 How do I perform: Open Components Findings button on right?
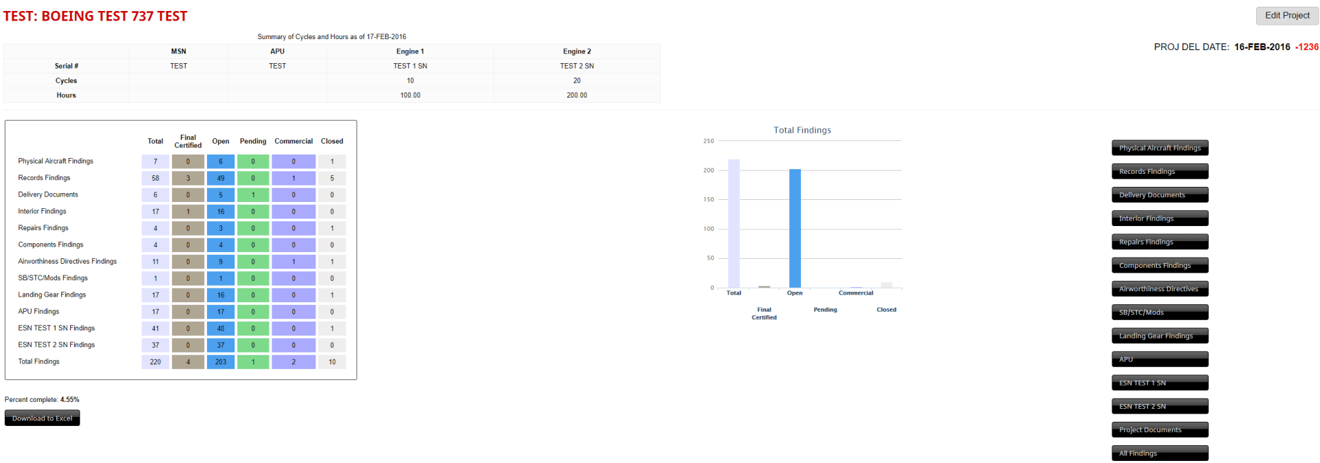[1160, 265]
